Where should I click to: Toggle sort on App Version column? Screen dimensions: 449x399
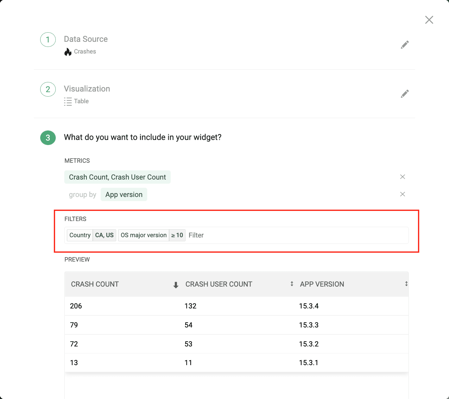[x=406, y=284]
